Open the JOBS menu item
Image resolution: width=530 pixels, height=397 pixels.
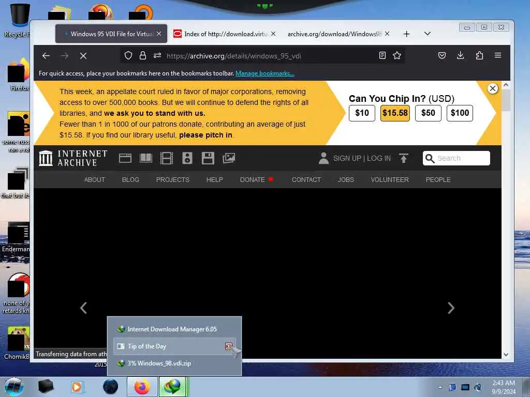pyautogui.click(x=346, y=179)
